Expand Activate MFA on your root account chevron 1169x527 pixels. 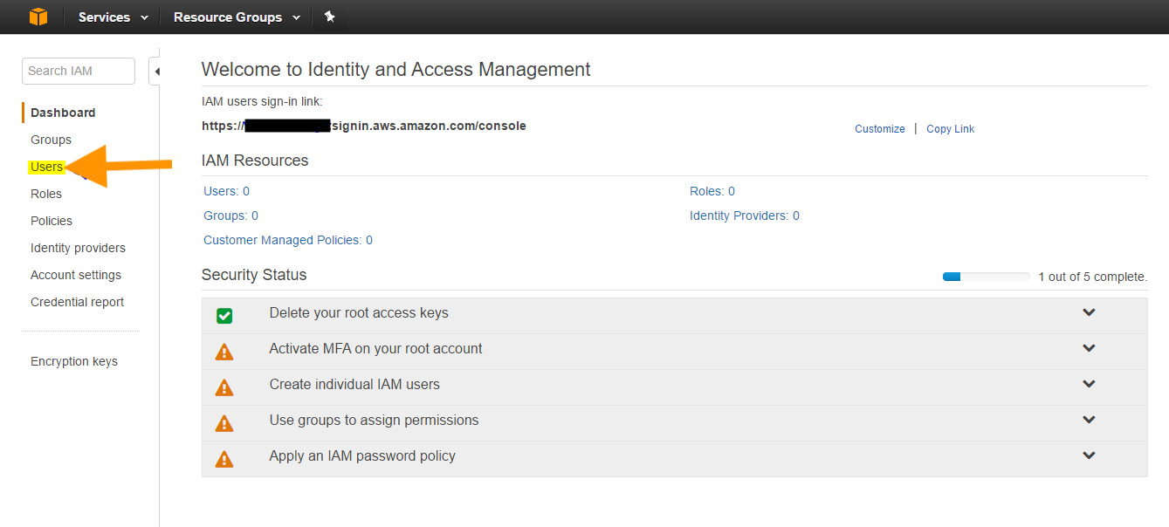coord(1089,348)
